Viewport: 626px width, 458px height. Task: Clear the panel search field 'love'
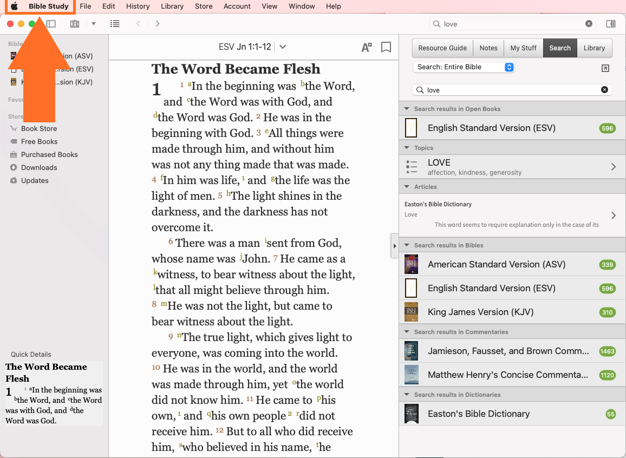coord(604,90)
